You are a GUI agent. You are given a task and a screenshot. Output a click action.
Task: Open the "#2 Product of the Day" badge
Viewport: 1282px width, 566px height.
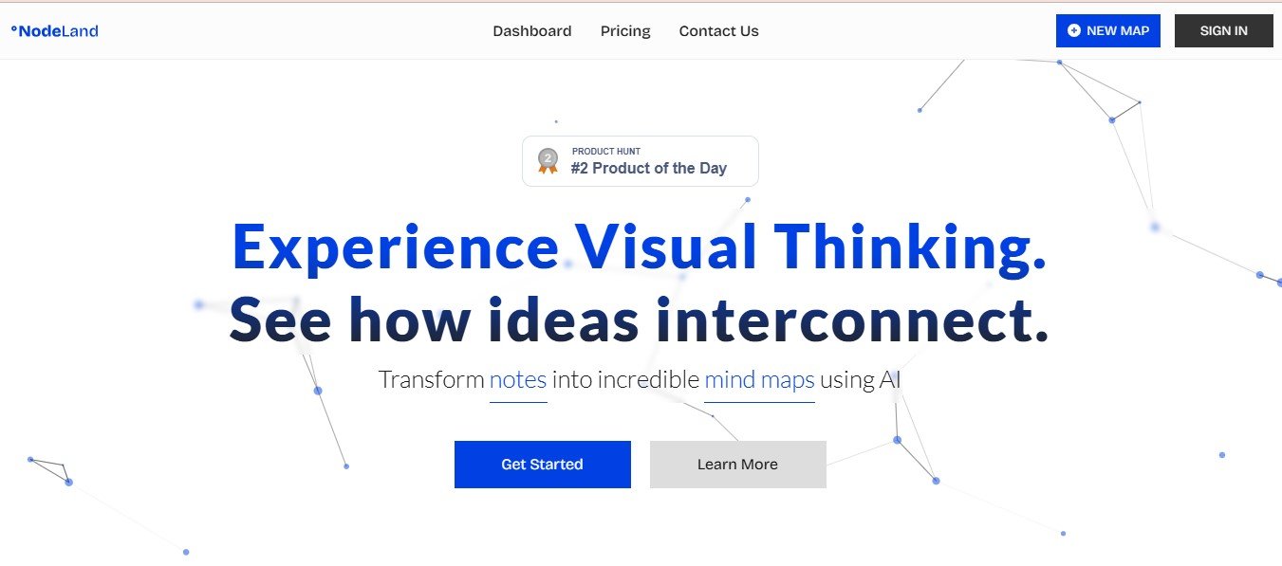click(648, 168)
